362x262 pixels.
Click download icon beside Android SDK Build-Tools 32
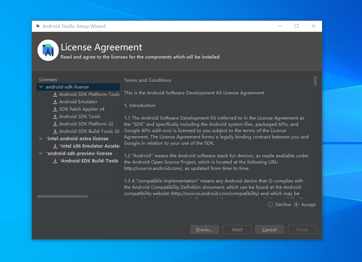tap(55, 131)
